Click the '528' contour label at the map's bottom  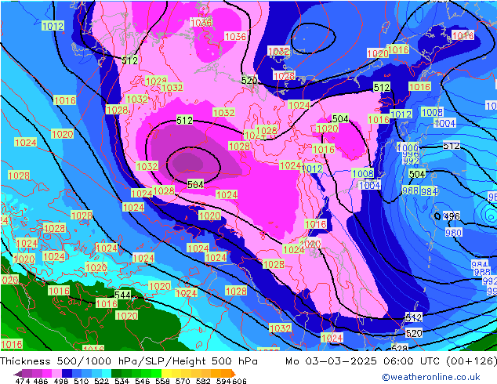tap(399, 349)
